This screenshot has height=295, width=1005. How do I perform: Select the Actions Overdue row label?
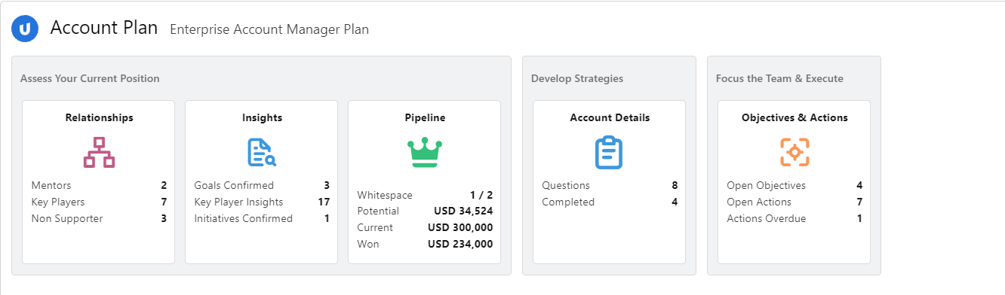(x=766, y=218)
